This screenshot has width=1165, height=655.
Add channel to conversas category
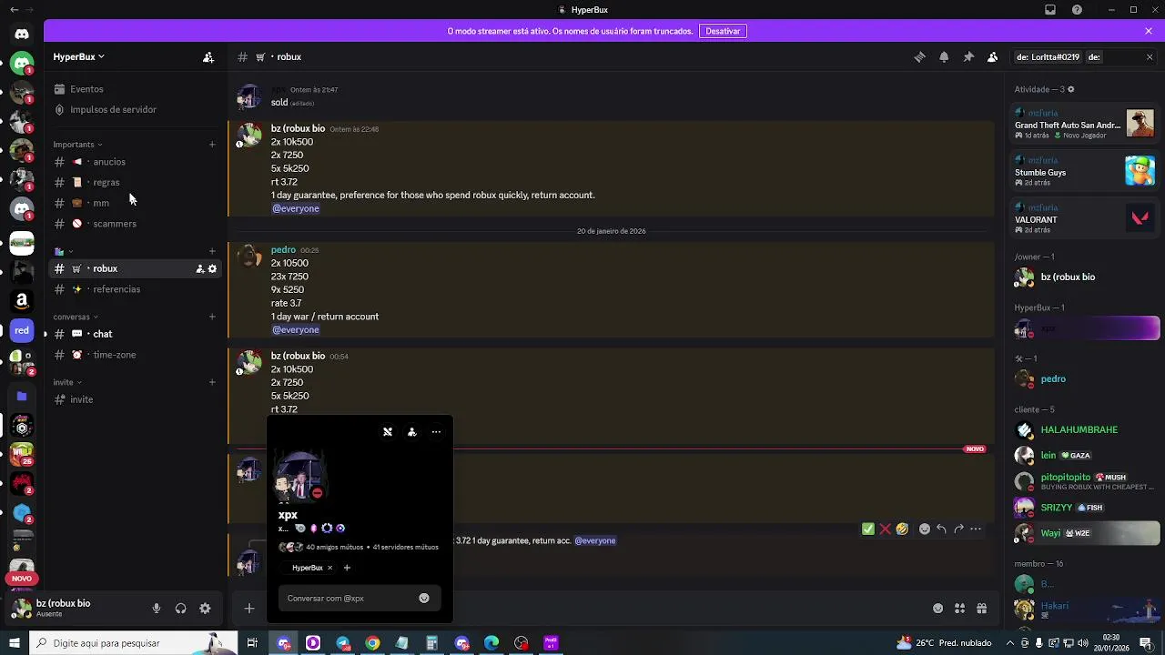point(212,317)
